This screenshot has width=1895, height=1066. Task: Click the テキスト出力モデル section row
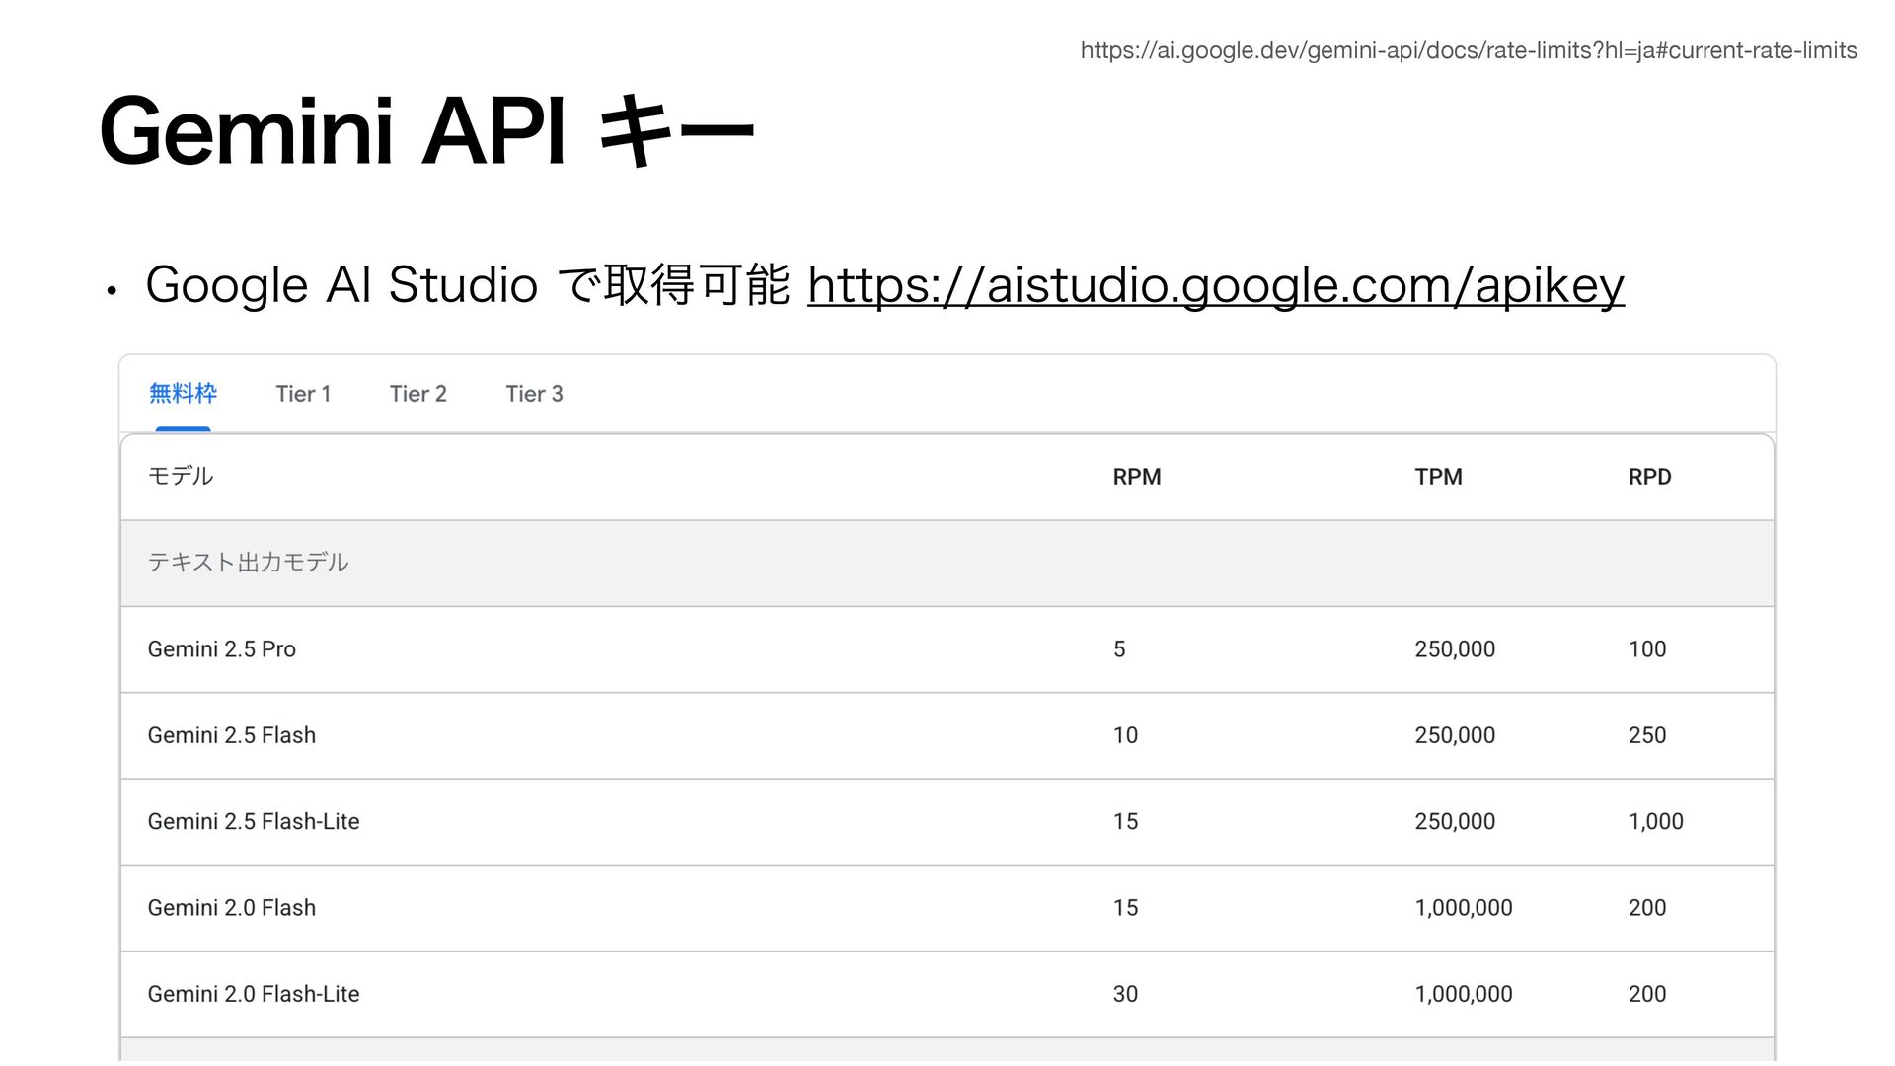click(x=947, y=563)
